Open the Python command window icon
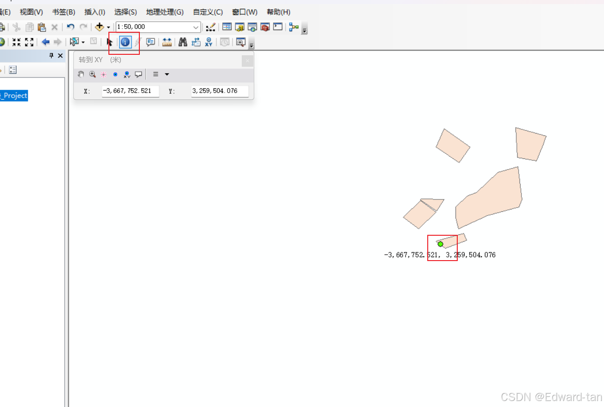The width and height of the screenshot is (604, 407). [278, 27]
